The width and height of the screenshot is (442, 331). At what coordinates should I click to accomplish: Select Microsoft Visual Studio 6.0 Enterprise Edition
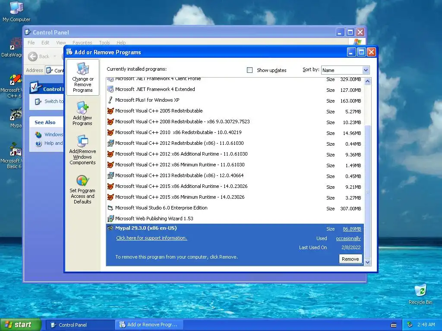tap(235, 208)
